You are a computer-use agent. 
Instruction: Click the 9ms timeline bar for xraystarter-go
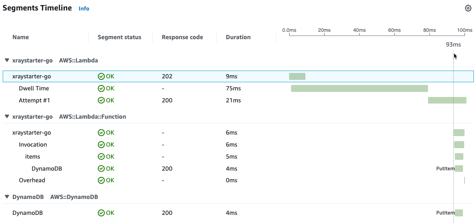[x=297, y=76]
